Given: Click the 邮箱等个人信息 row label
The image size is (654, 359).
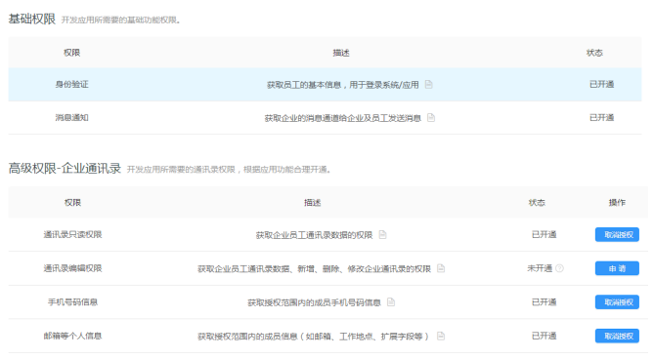Looking at the screenshot, I should [72, 336].
